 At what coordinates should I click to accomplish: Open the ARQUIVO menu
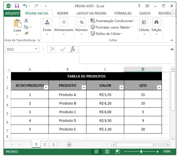point(12,13)
